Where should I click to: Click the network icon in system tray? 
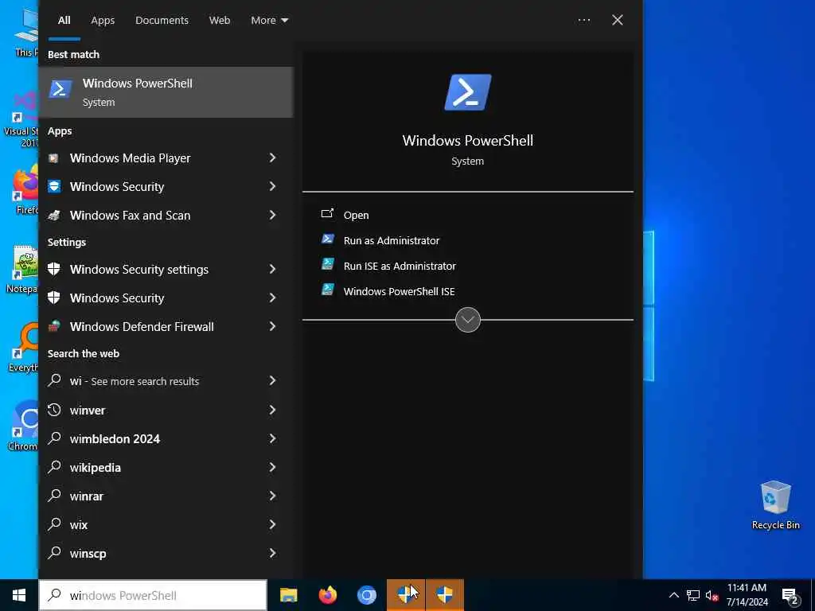pos(693,595)
